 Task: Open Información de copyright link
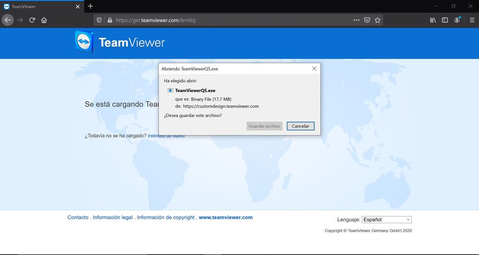click(166, 218)
